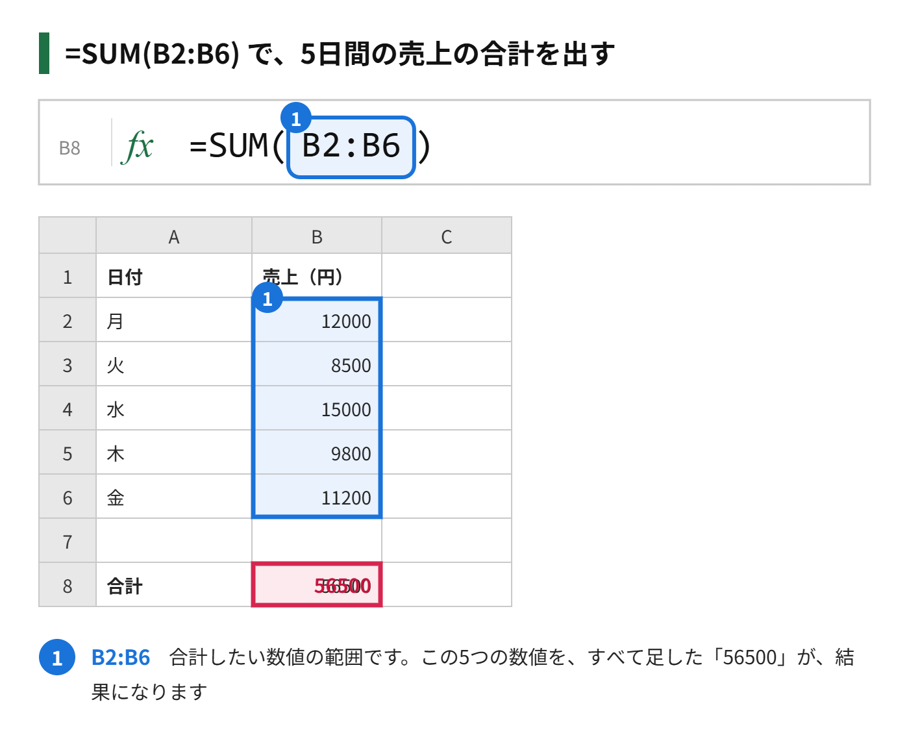Click cell containing 金
The width and height of the screenshot is (909, 748).
[x=174, y=497]
